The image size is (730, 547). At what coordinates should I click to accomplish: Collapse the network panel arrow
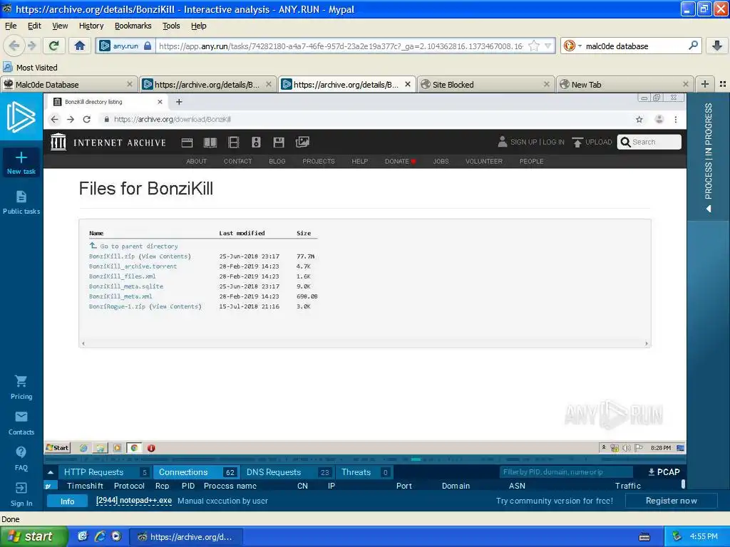(51, 472)
